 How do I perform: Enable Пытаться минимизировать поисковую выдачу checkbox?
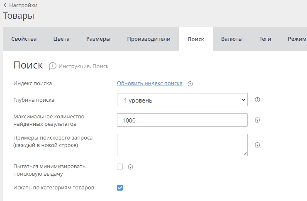120,167
